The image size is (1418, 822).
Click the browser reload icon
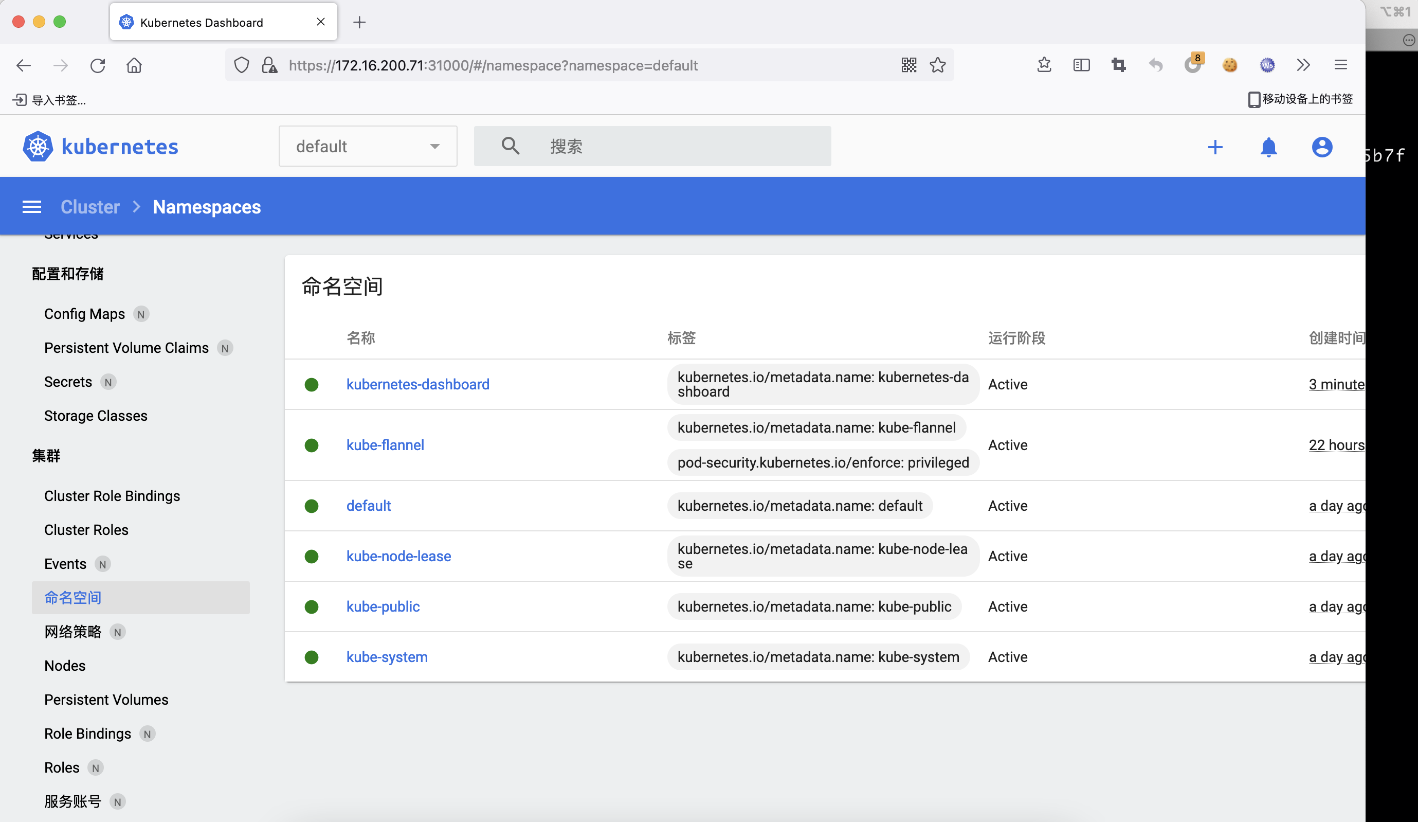[x=98, y=65]
